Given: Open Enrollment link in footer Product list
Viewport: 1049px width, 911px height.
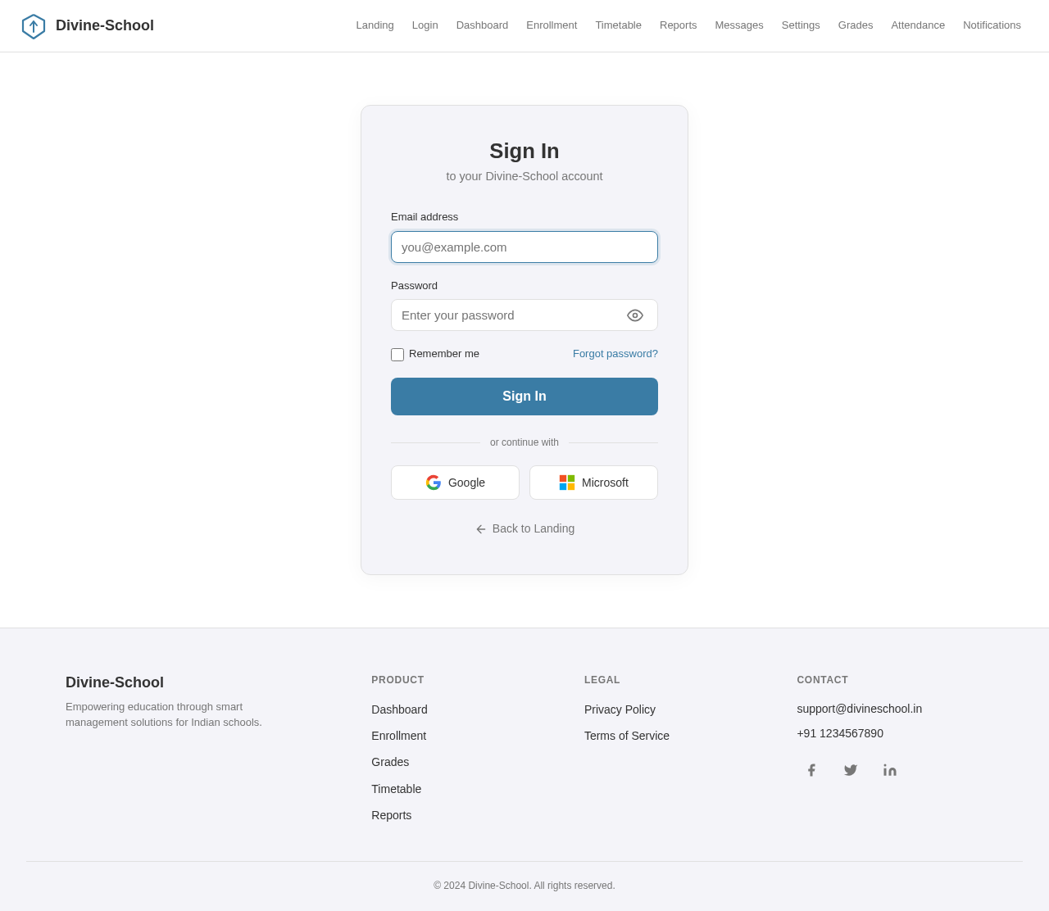Looking at the screenshot, I should coord(398,736).
